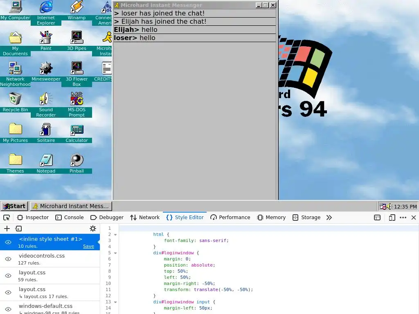Open the Network tab
419x314 pixels.
pyautogui.click(x=145, y=218)
